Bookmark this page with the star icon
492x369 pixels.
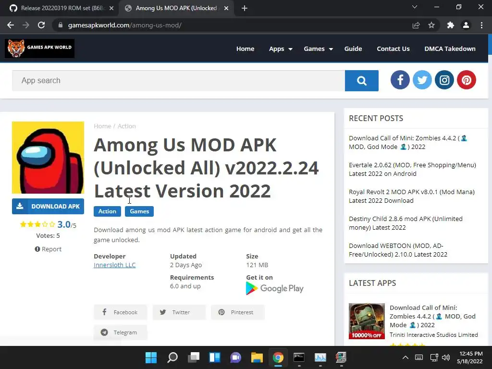[431, 25]
